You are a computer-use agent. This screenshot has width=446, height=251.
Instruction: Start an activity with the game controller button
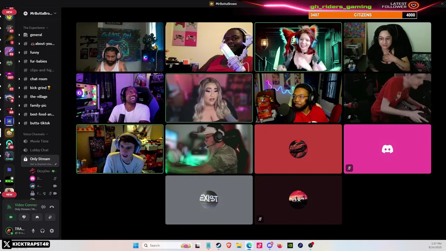37,217
